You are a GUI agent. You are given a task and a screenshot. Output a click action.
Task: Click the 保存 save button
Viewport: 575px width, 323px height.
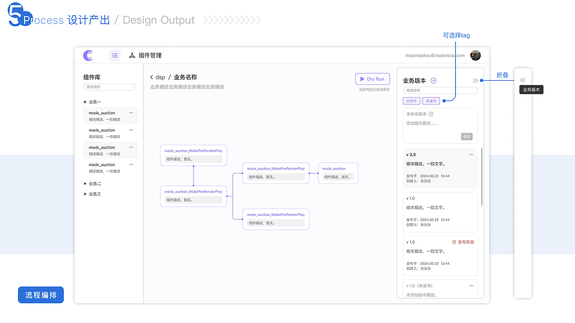point(467,136)
